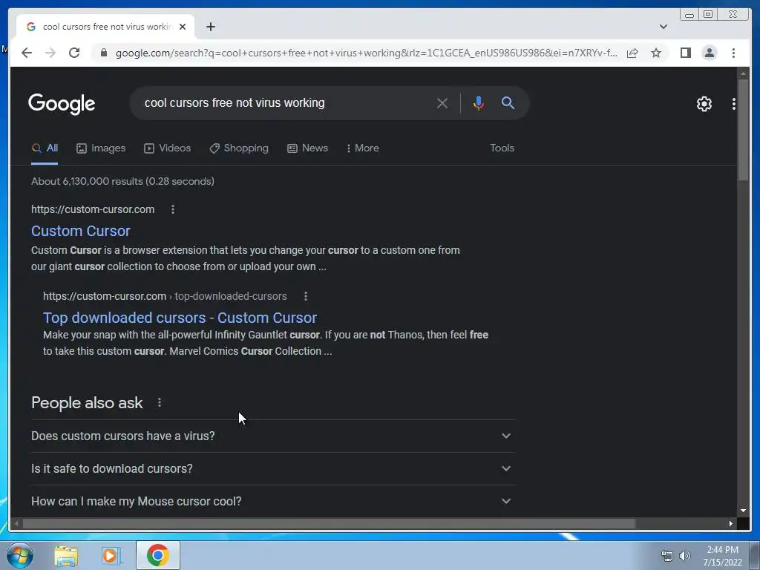This screenshot has width=760, height=570.
Task: Click Chrome taskbar icon
Action: coord(157,555)
